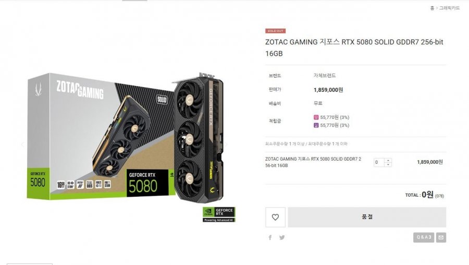
Task: Show next product image with right arrow
Action: tap(226, 144)
